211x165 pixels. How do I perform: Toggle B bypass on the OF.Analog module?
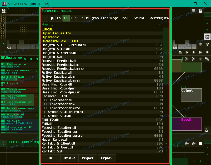[x=31, y=59]
